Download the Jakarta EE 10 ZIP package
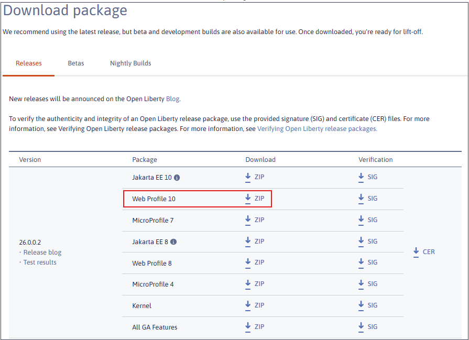Viewport: 469px width, 340px height. (x=255, y=177)
